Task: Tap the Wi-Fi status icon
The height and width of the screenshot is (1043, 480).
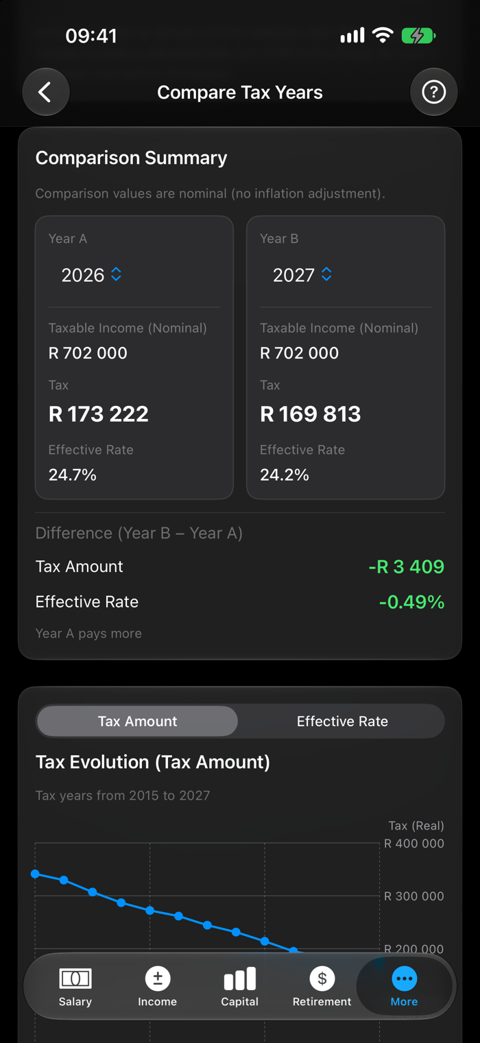Action: coord(382,36)
